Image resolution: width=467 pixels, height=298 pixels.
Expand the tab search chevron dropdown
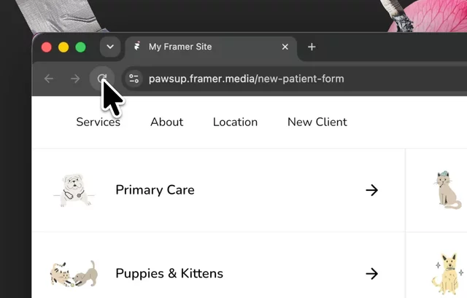coord(110,47)
